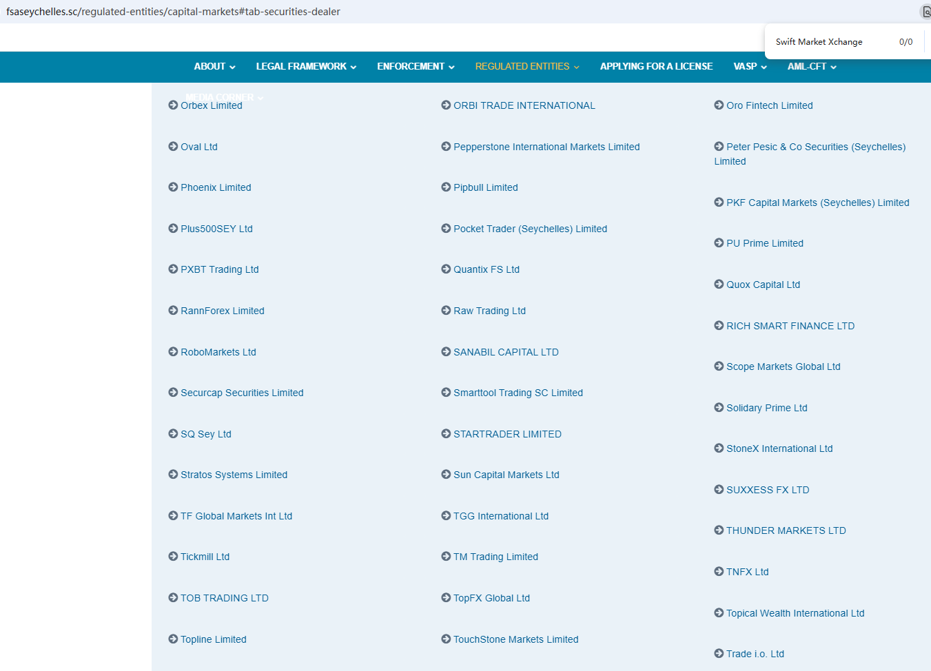The image size is (931, 671).
Task: Click the arrow icon beside Orbex Limited
Action: pos(173,105)
